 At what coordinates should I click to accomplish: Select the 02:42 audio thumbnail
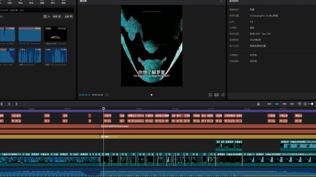[x=7, y=34]
